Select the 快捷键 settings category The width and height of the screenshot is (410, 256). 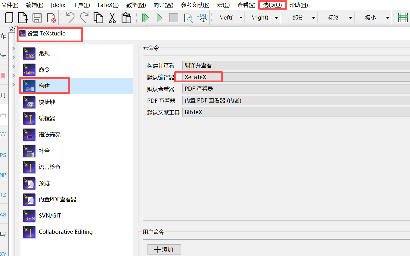pos(77,102)
